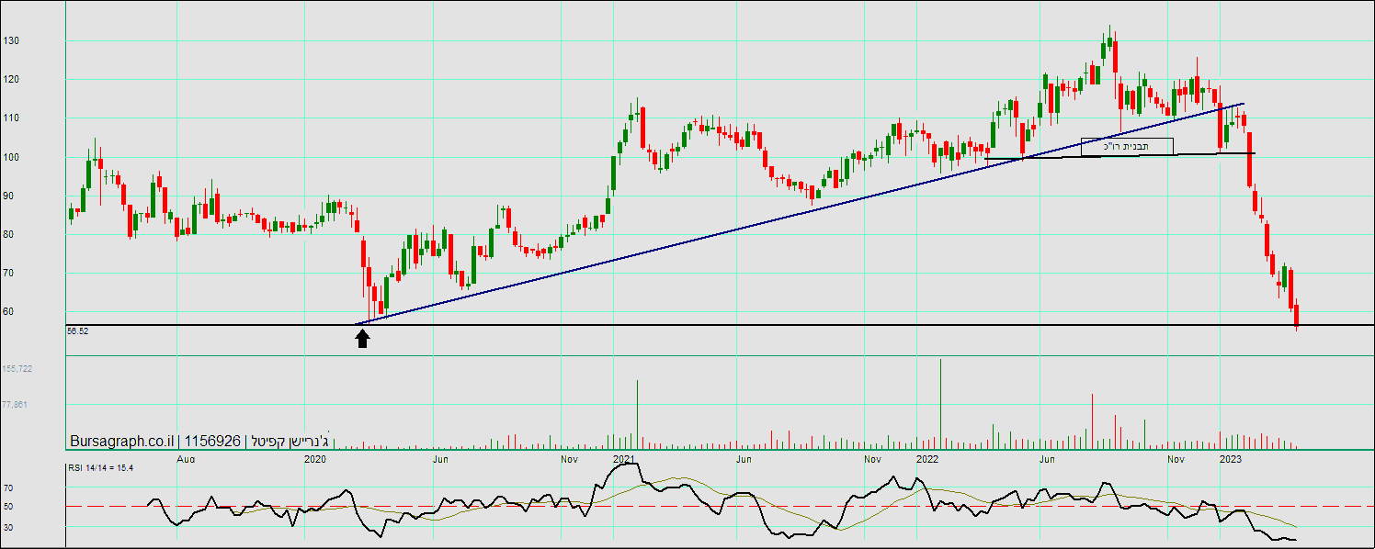Click the 1156926 security number
1375x549 pixels.
212,442
